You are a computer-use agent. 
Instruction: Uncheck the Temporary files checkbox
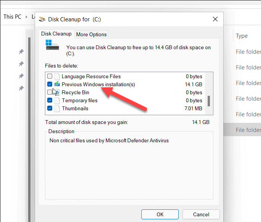pyautogui.click(x=50, y=100)
